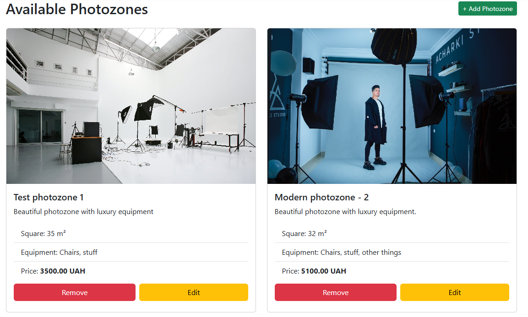Click the + Add Photozone button
Image resolution: width=528 pixels, height=317 pixels.
point(487,9)
